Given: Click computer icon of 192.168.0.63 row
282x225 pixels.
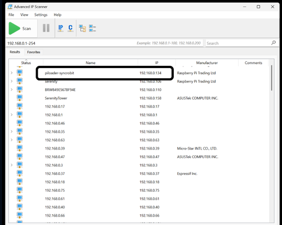Looking at the screenshot, I should coord(20,139).
